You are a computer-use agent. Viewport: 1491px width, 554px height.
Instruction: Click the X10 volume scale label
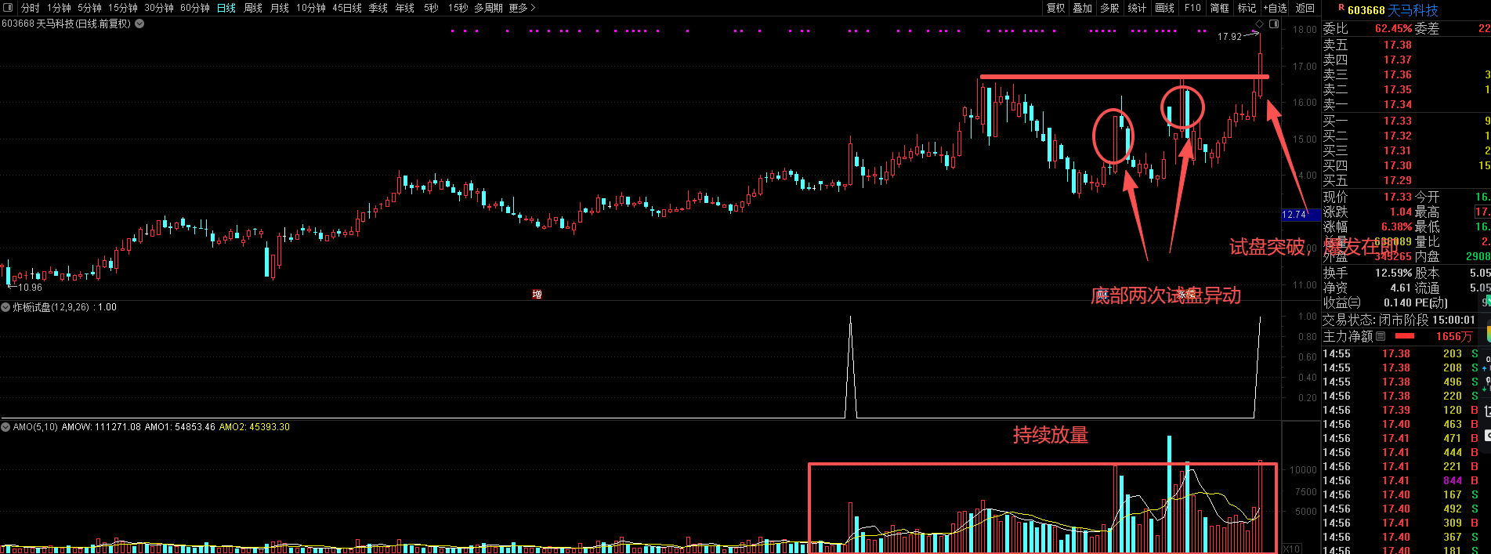pyautogui.click(x=1290, y=549)
